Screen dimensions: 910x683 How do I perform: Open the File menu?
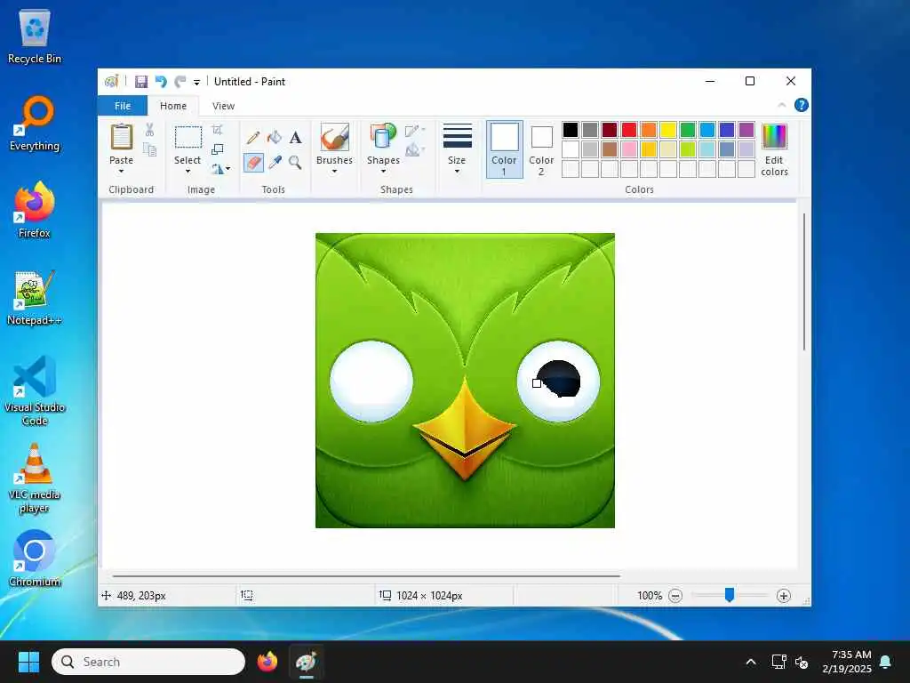[123, 106]
